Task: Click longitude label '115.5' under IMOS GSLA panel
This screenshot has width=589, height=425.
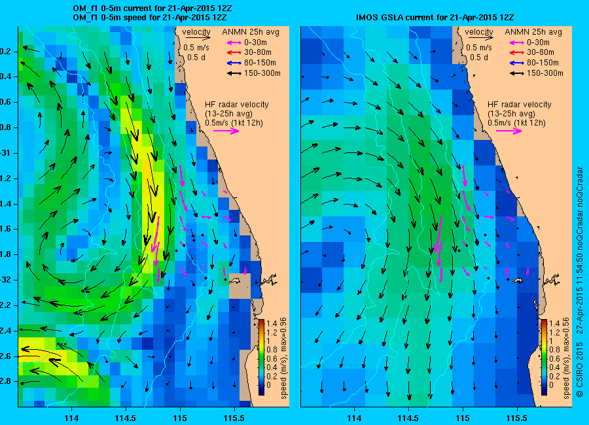Action: 516,418
